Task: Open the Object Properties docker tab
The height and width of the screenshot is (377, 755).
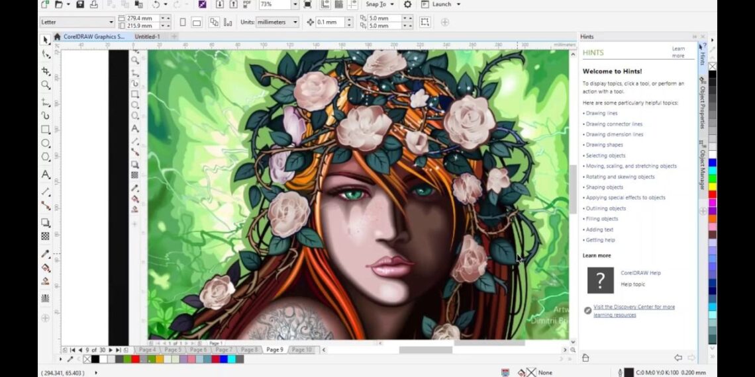Action: point(703,103)
